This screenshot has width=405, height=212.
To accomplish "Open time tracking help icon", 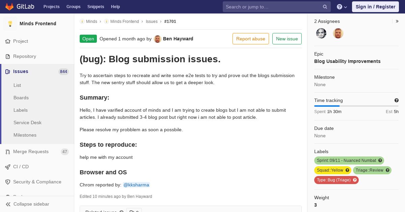I will (397, 100).
